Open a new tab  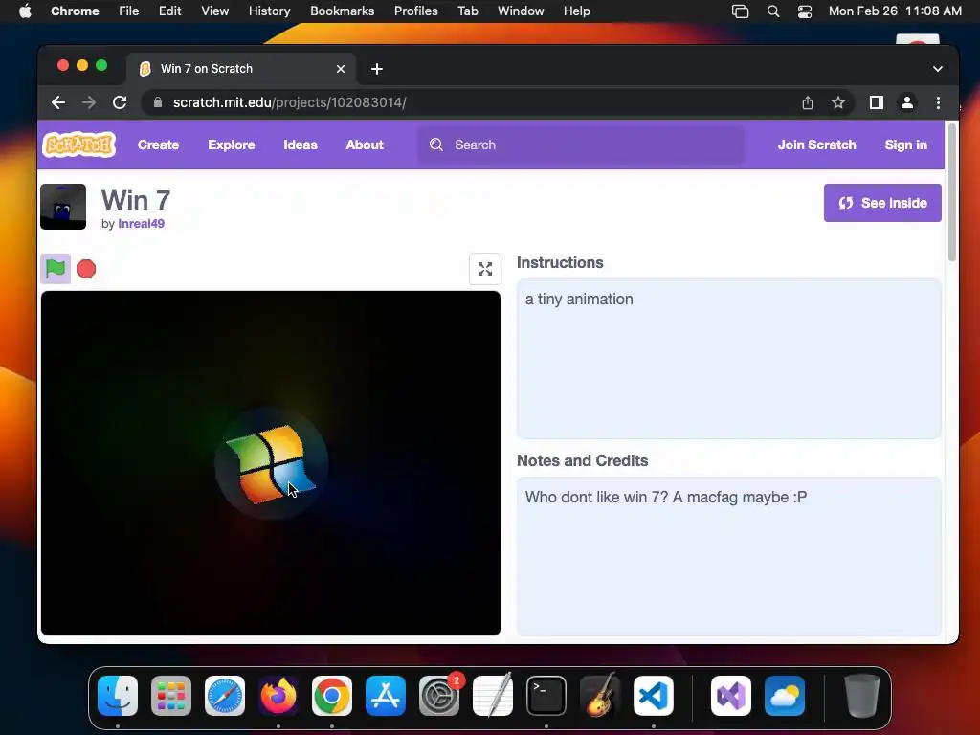click(x=377, y=69)
